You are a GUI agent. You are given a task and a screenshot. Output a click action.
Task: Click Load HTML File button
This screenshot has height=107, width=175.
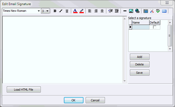tap(24, 90)
